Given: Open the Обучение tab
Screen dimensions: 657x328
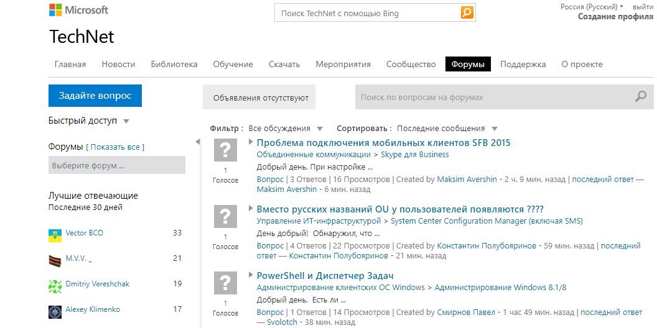Looking at the screenshot, I should pyautogui.click(x=233, y=65).
